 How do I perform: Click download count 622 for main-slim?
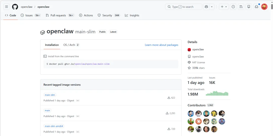point(171,98)
